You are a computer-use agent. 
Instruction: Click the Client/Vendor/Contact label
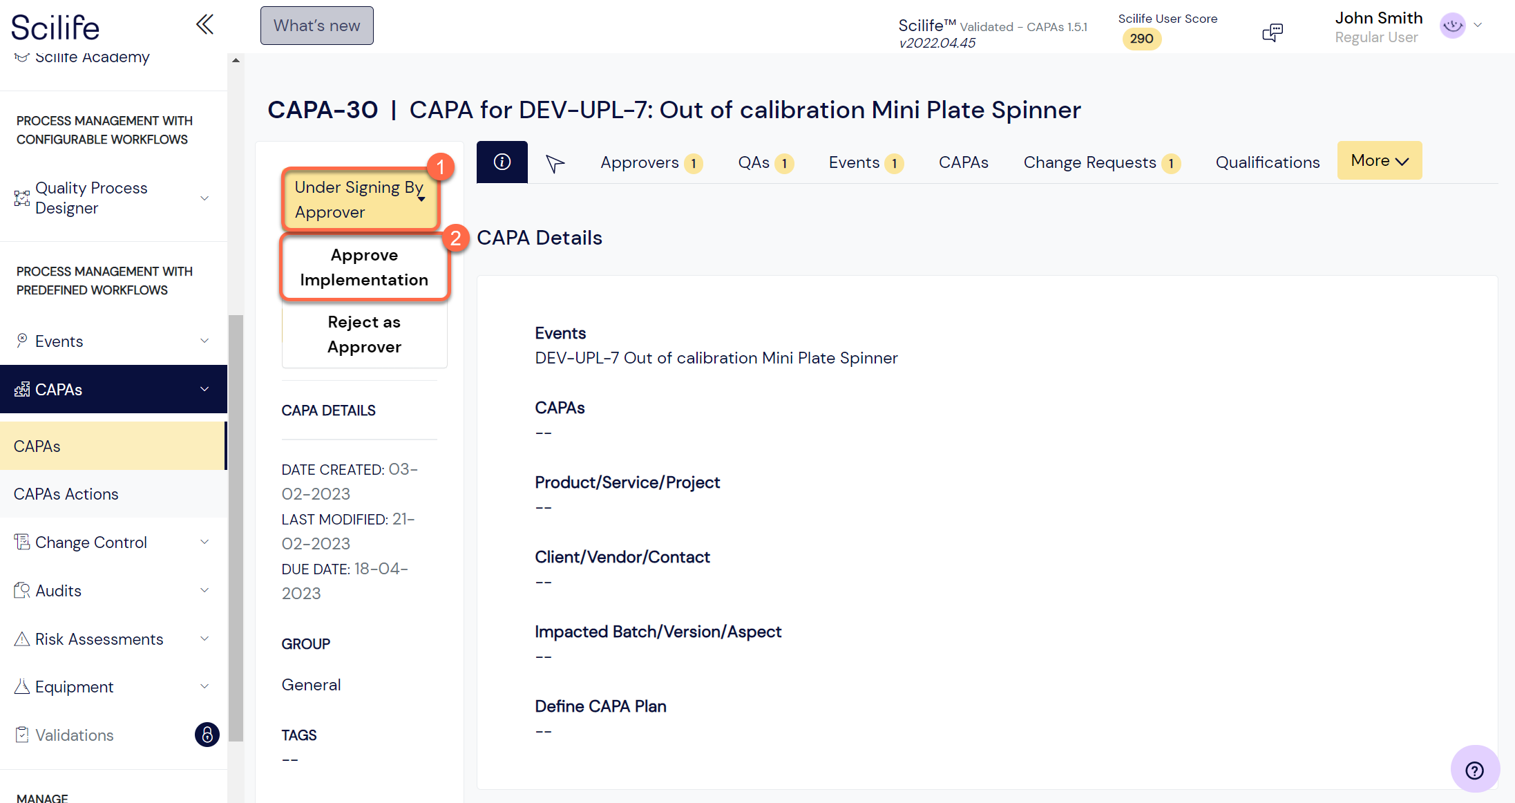622,557
